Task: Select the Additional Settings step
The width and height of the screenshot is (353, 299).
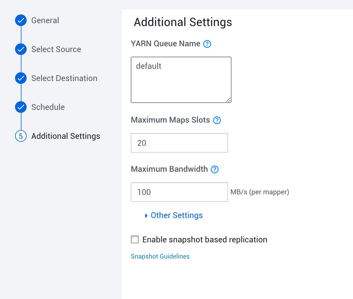Action: click(x=66, y=136)
